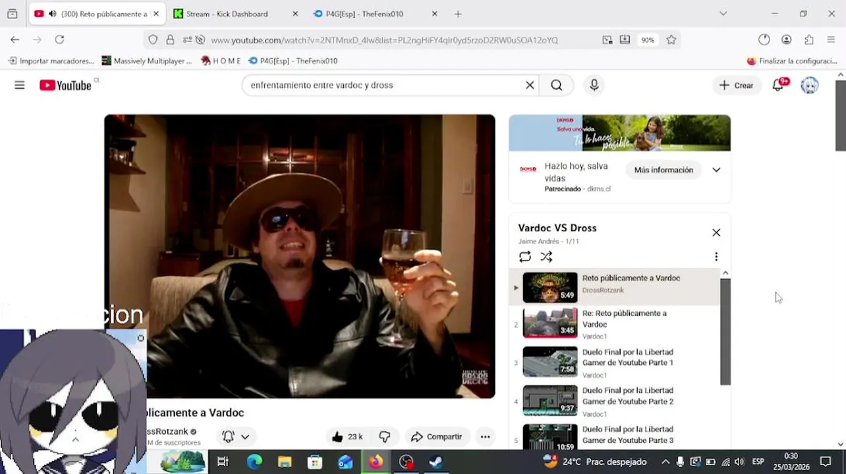Start voice search with microphone icon
Image resolution: width=846 pixels, height=474 pixels.
594,85
